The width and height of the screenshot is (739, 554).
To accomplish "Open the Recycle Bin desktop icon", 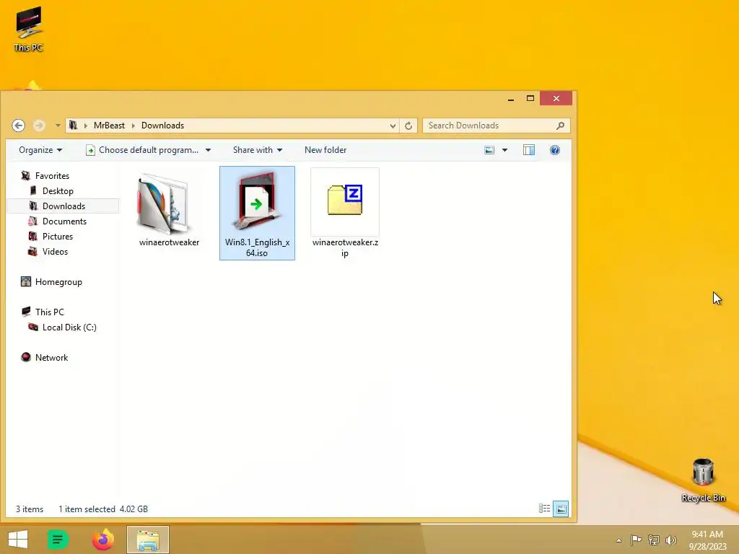I will [703, 480].
